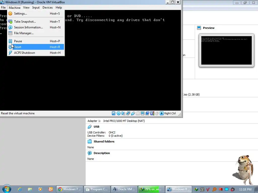Open Session Information entry
The width and height of the screenshot is (258, 193).
36,27
